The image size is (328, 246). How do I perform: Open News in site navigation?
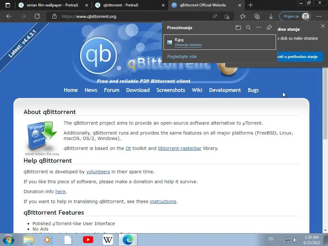91,90
